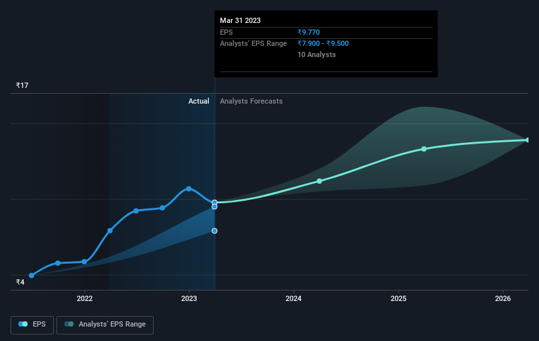Click the Analysts' EPS Range legend color icon
The width and height of the screenshot is (539, 341).
pyautogui.click(x=69, y=324)
